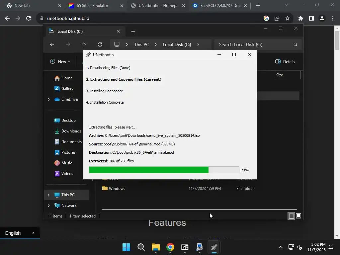The height and width of the screenshot is (255, 340).
Task: Open taskbar Search icon
Action: [141, 247]
